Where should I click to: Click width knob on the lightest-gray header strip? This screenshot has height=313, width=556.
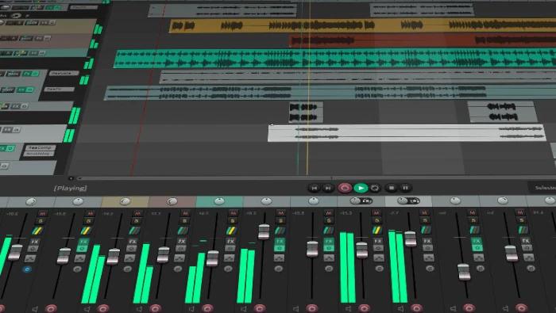[x=414, y=201]
